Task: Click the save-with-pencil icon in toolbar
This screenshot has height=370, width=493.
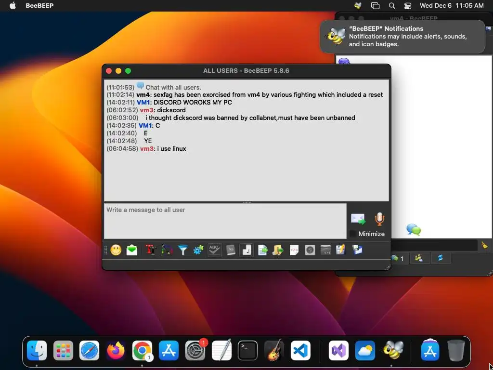Action: (x=341, y=250)
